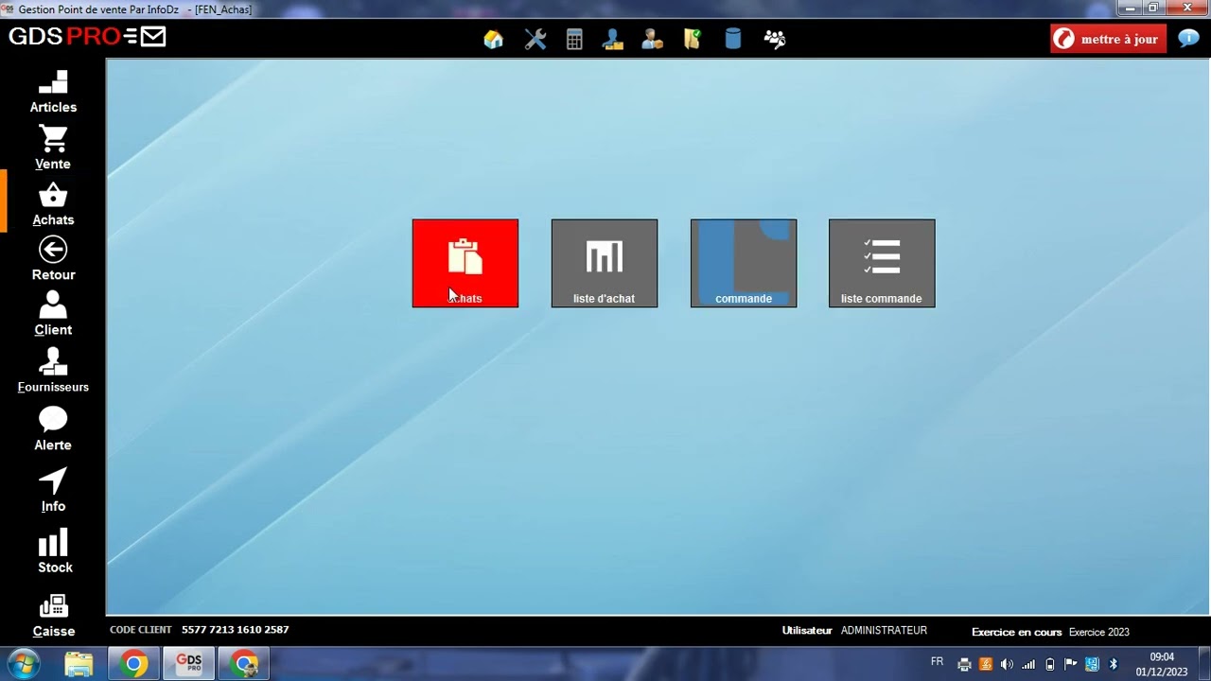
Task: Open the Chrome icon right of GDS PRO
Action: point(244,664)
